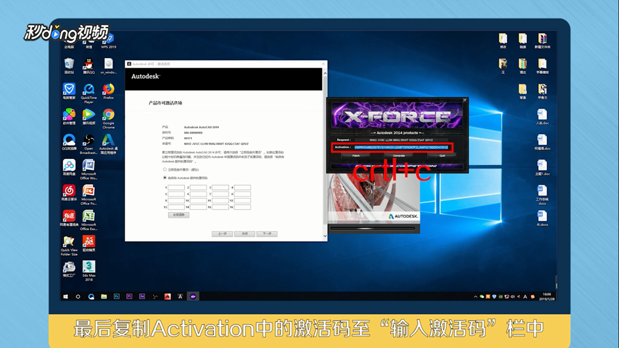The width and height of the screenshot is (619, 348).
Task: Open the Autodesk desktop app shortcut
Action: click(108, 144)
